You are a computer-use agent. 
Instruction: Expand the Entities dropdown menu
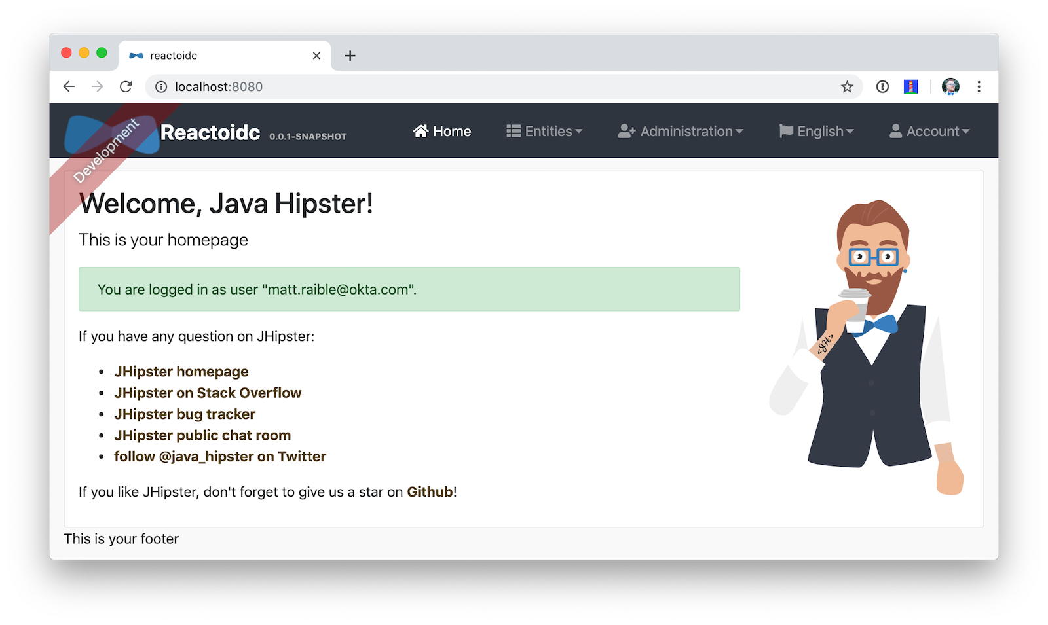point(544,132)
